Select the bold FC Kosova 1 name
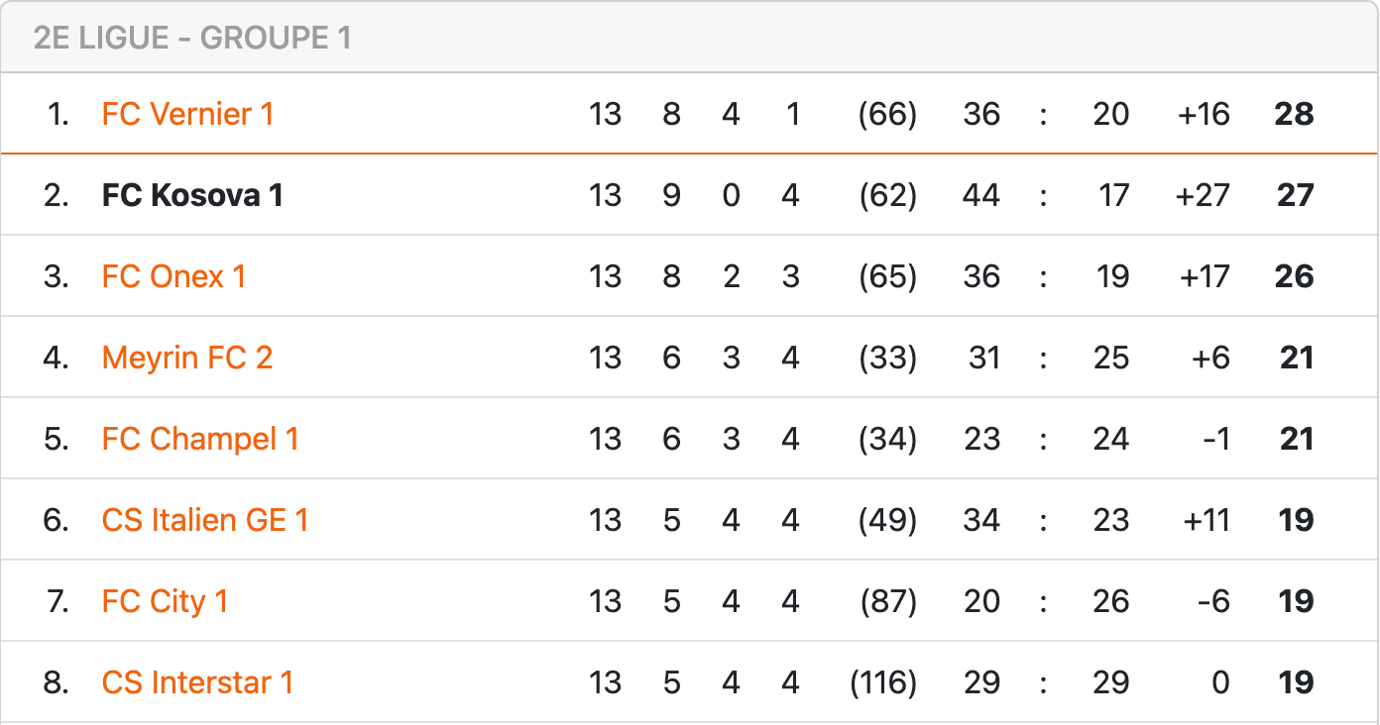1380x725 pixels. pos(192,195)
